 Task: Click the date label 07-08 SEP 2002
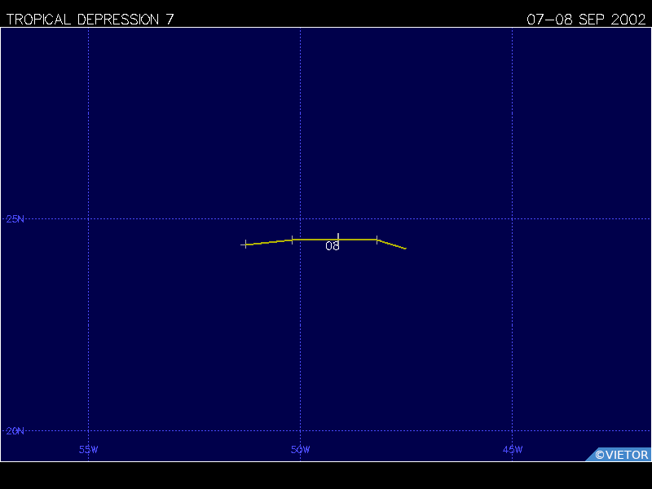click(586, 20)
